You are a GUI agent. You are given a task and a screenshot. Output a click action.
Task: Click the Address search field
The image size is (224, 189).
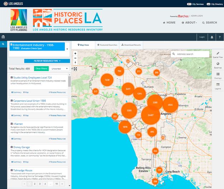click(x=192, y=54)
